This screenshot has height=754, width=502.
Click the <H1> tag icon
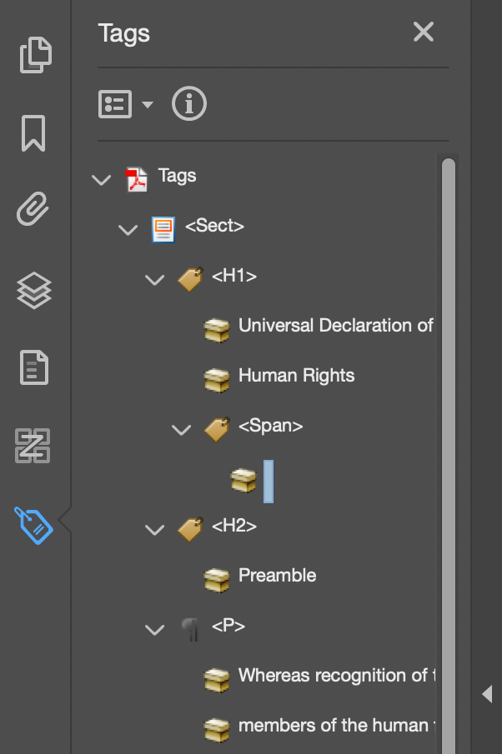[191, 278]
